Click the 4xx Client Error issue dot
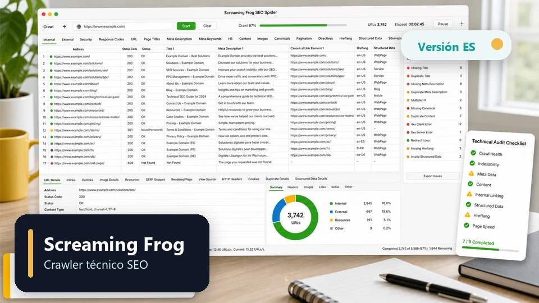This screenshot has width=539, height=303. [408, 125]
